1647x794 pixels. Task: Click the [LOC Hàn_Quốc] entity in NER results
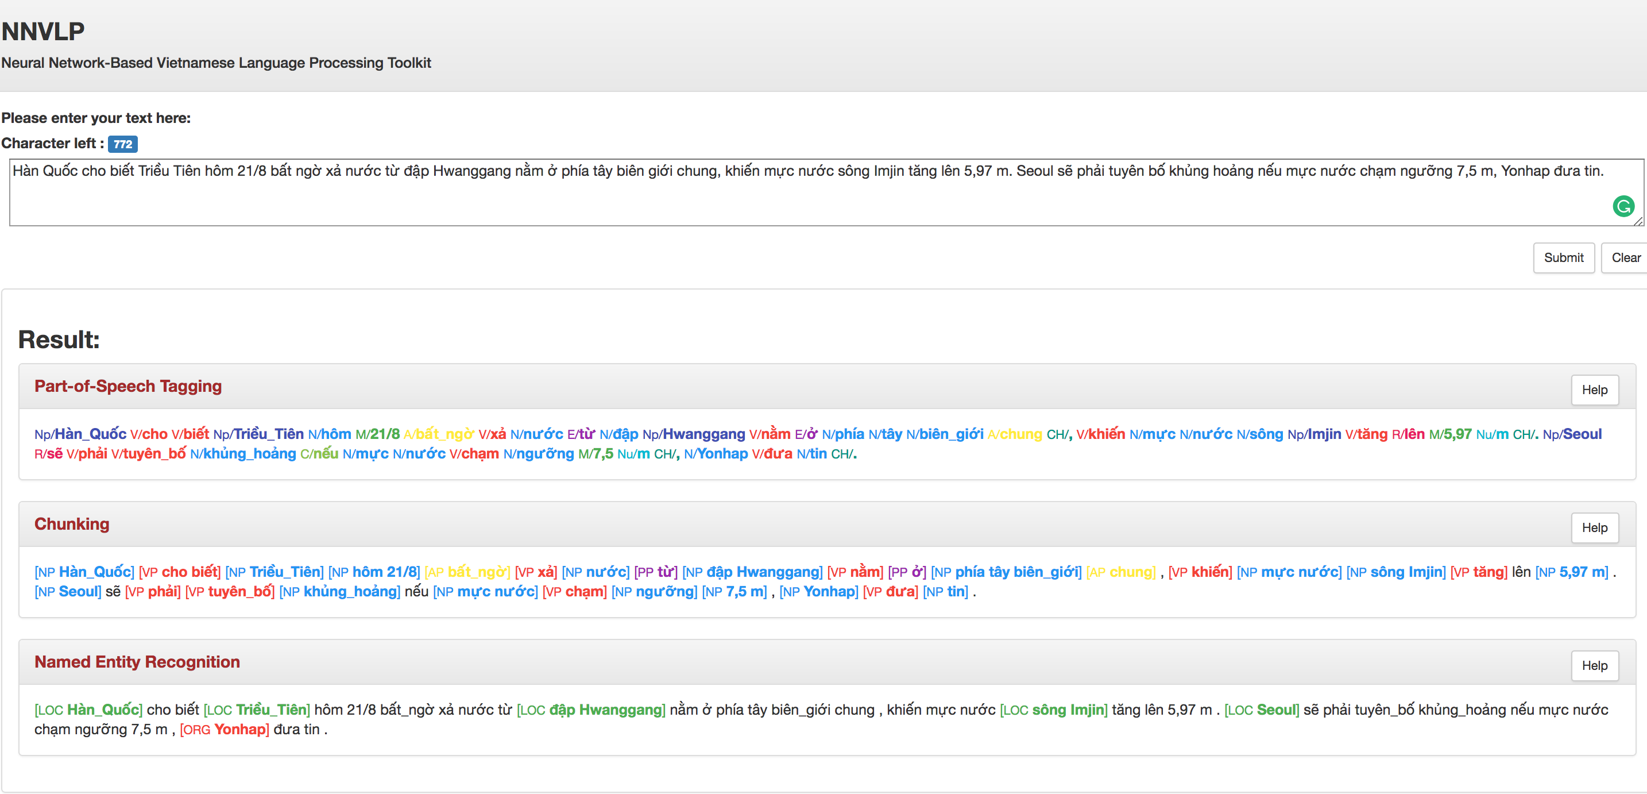tap(88, 710)
